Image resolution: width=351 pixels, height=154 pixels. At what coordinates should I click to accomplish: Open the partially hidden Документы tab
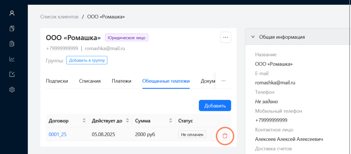coord(208,81)
